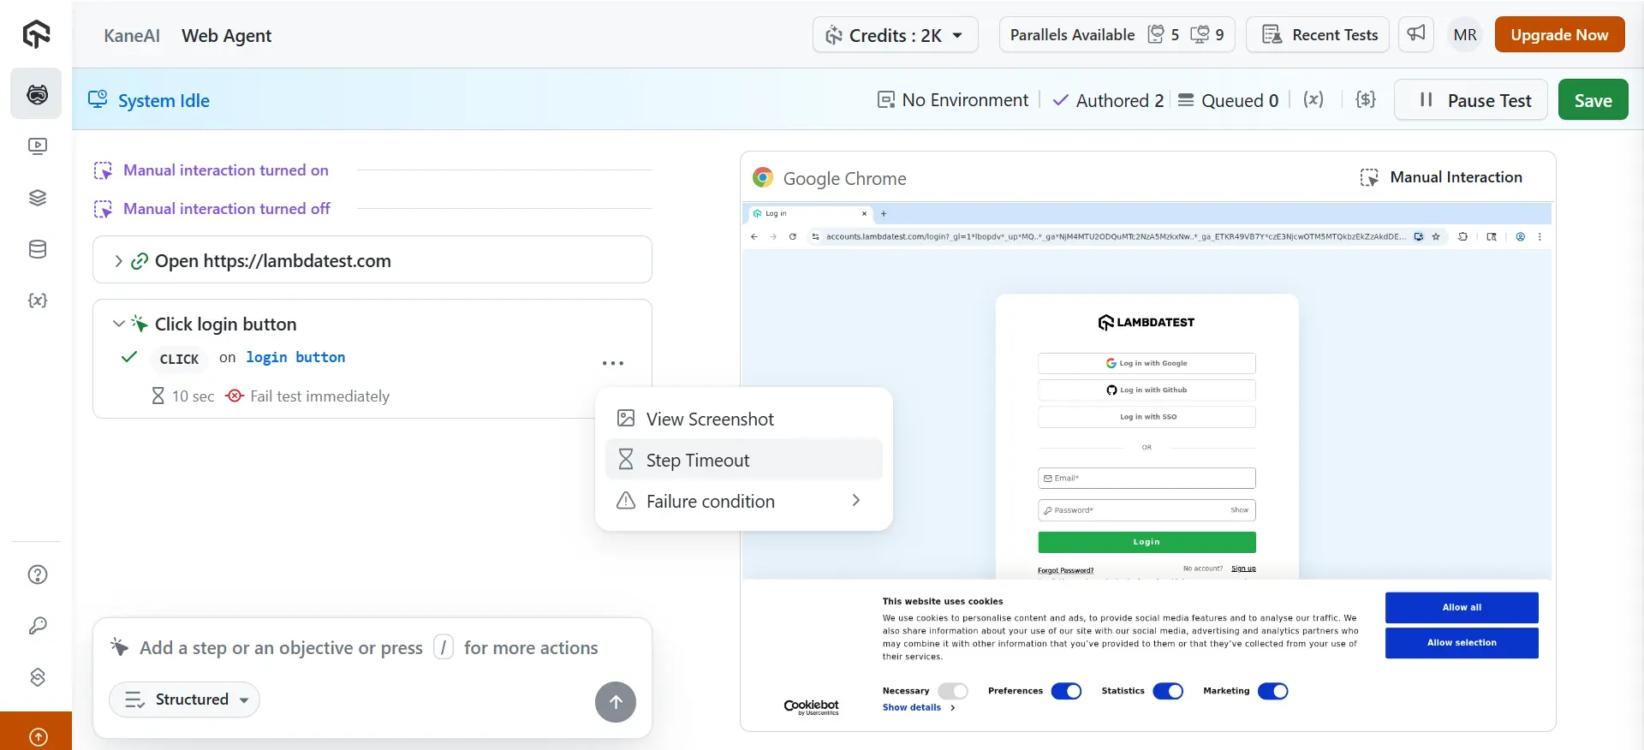Toggle the Preferences cookie switch
Viewport: 1644px width, 750px height.
(1066, 691)
